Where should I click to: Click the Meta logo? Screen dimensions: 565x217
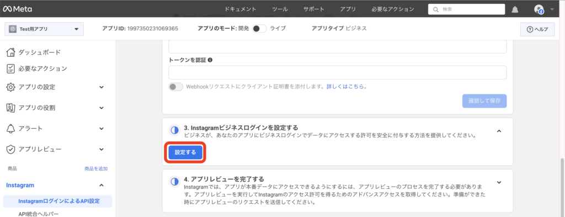17,9
